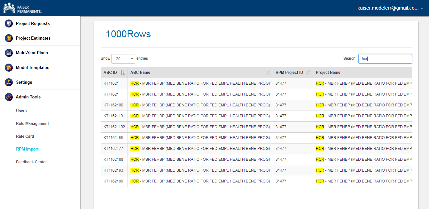The image size is (429, 209).
Task: Click the Admin Tools sidebar icon
Action: click(x=9, y=97)
